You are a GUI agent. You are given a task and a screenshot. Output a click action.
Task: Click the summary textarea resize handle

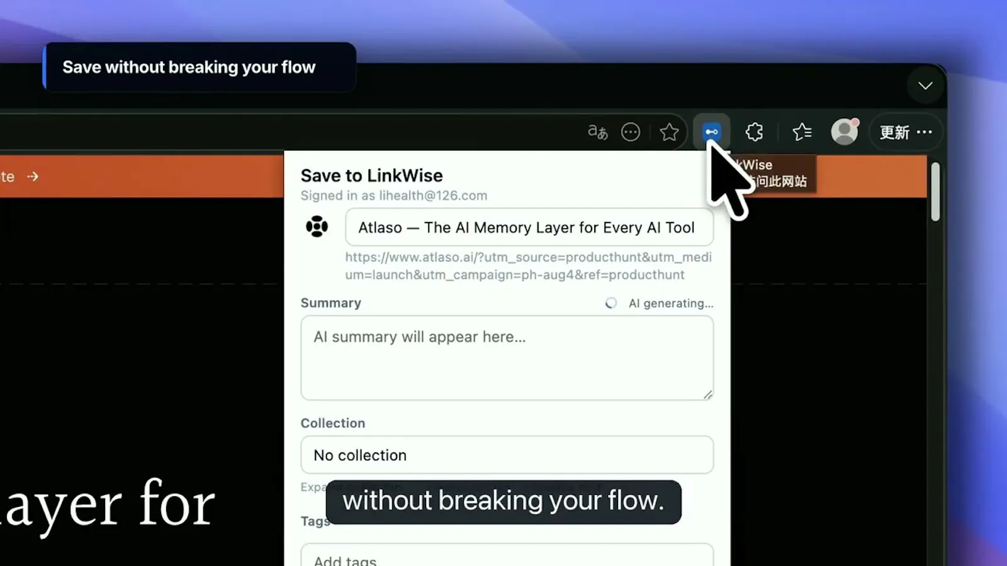tap(708, 394)
